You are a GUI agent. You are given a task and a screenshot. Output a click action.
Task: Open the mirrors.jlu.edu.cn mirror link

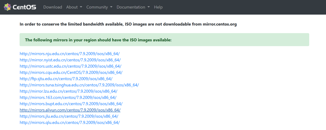point(69,116)
